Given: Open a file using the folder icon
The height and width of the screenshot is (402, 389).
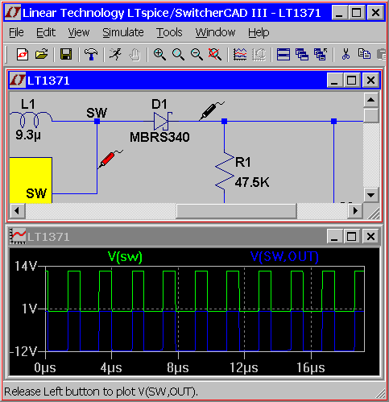Looking at the screenshot, I should pyautogui.click(x=42, y=55).
